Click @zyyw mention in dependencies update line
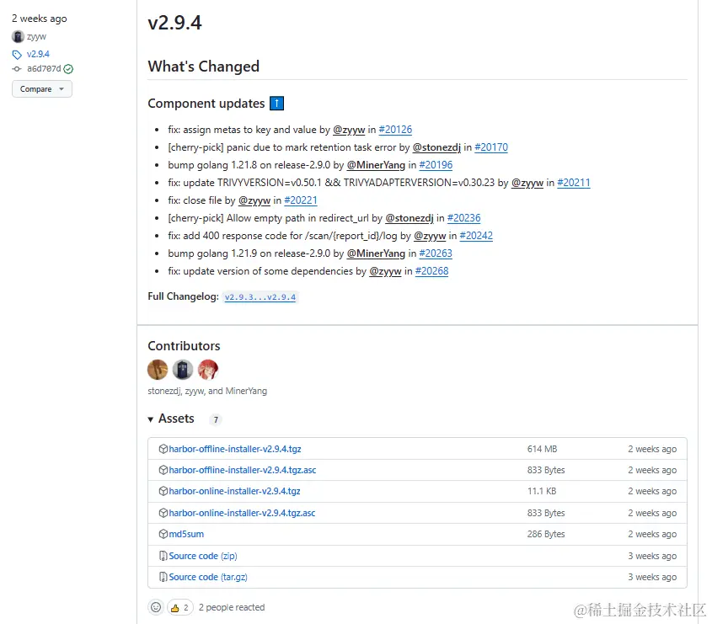 (385, 271)
